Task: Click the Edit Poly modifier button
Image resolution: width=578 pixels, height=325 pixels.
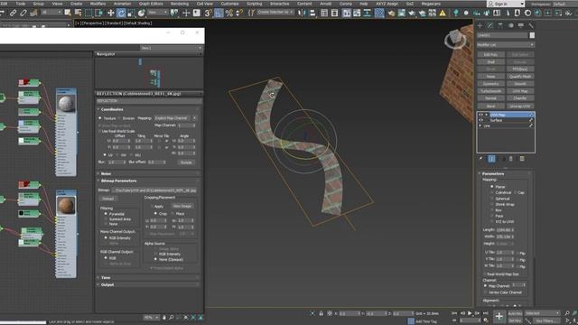Action: (490, 54)
